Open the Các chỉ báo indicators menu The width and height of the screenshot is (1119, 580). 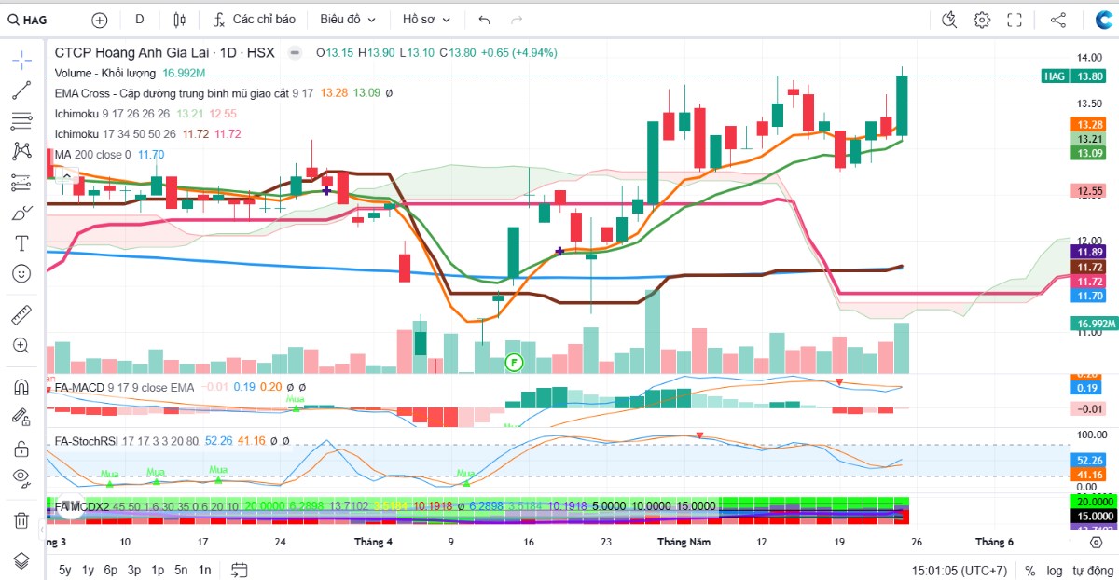pyautogui.click(x=254, y=20)
